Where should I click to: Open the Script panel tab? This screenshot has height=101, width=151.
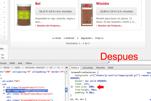click(x=3, y=63)
